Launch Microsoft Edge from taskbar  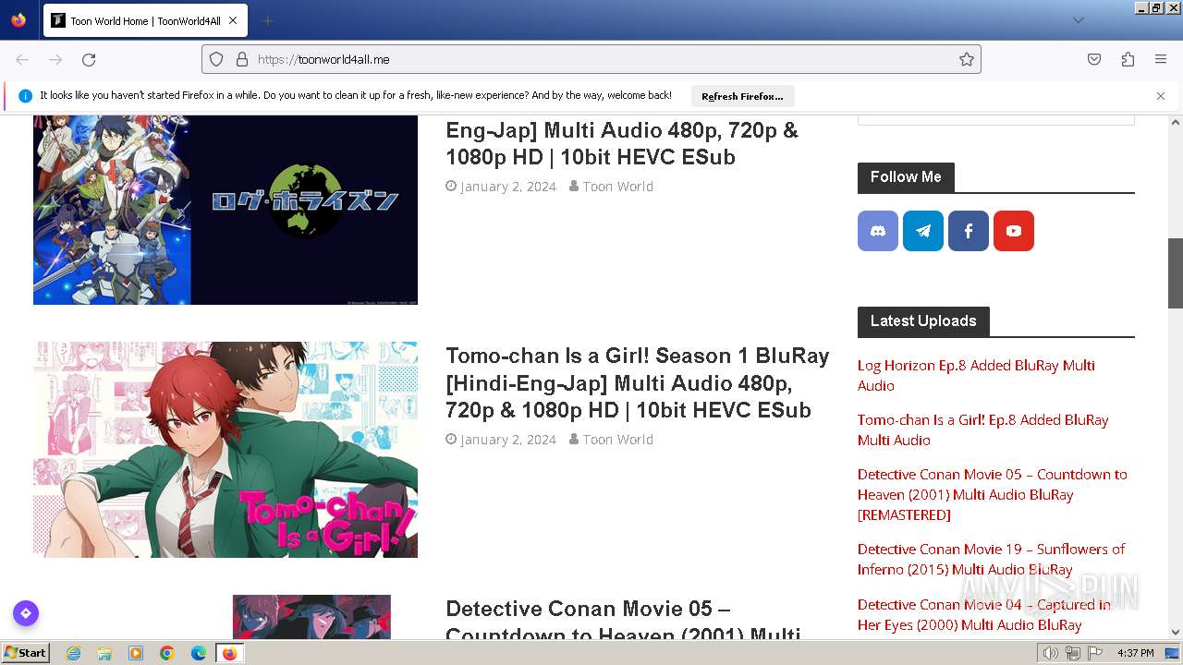click(199, 653)
